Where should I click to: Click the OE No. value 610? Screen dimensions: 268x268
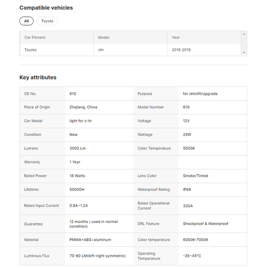pyautogui.click(x=72, y=94)
